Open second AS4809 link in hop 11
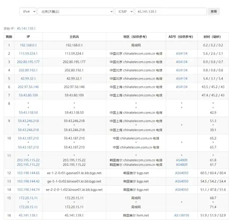 coord(181,165)
